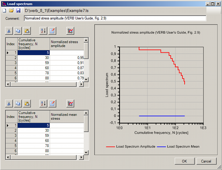
Task: Select the 0,87 amplitude cell
Action: coord(67,68)
